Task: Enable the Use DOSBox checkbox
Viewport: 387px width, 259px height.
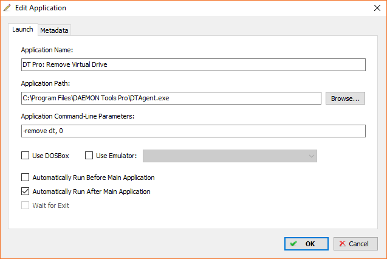Action: pos(25,156)
